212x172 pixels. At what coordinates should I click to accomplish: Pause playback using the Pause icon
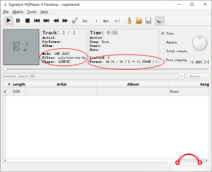click(18, 21)
